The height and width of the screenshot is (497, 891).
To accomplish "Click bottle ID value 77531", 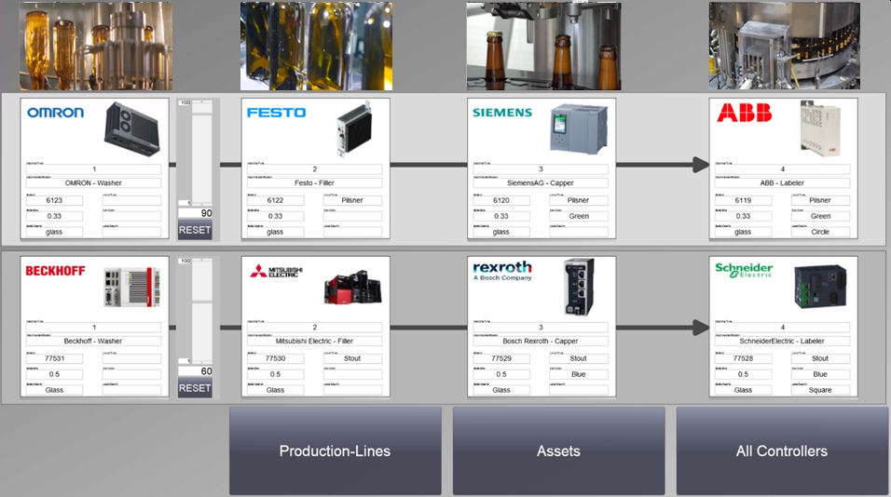I will pos(55,358).
